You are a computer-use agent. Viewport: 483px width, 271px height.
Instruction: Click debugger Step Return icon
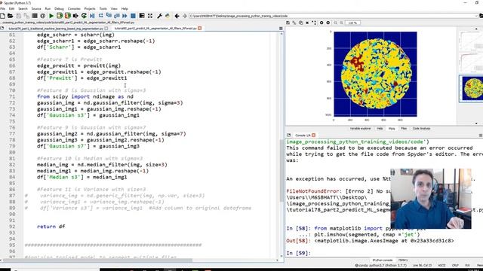tap(117, 16)
